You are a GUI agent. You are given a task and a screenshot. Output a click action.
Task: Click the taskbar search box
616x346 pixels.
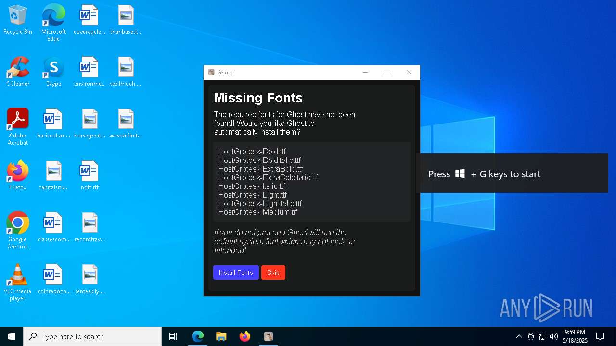(92, 336)
